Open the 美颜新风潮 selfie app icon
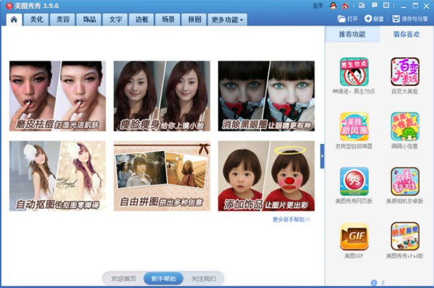This screenshot has height=288, width=434. coord(354,127)
